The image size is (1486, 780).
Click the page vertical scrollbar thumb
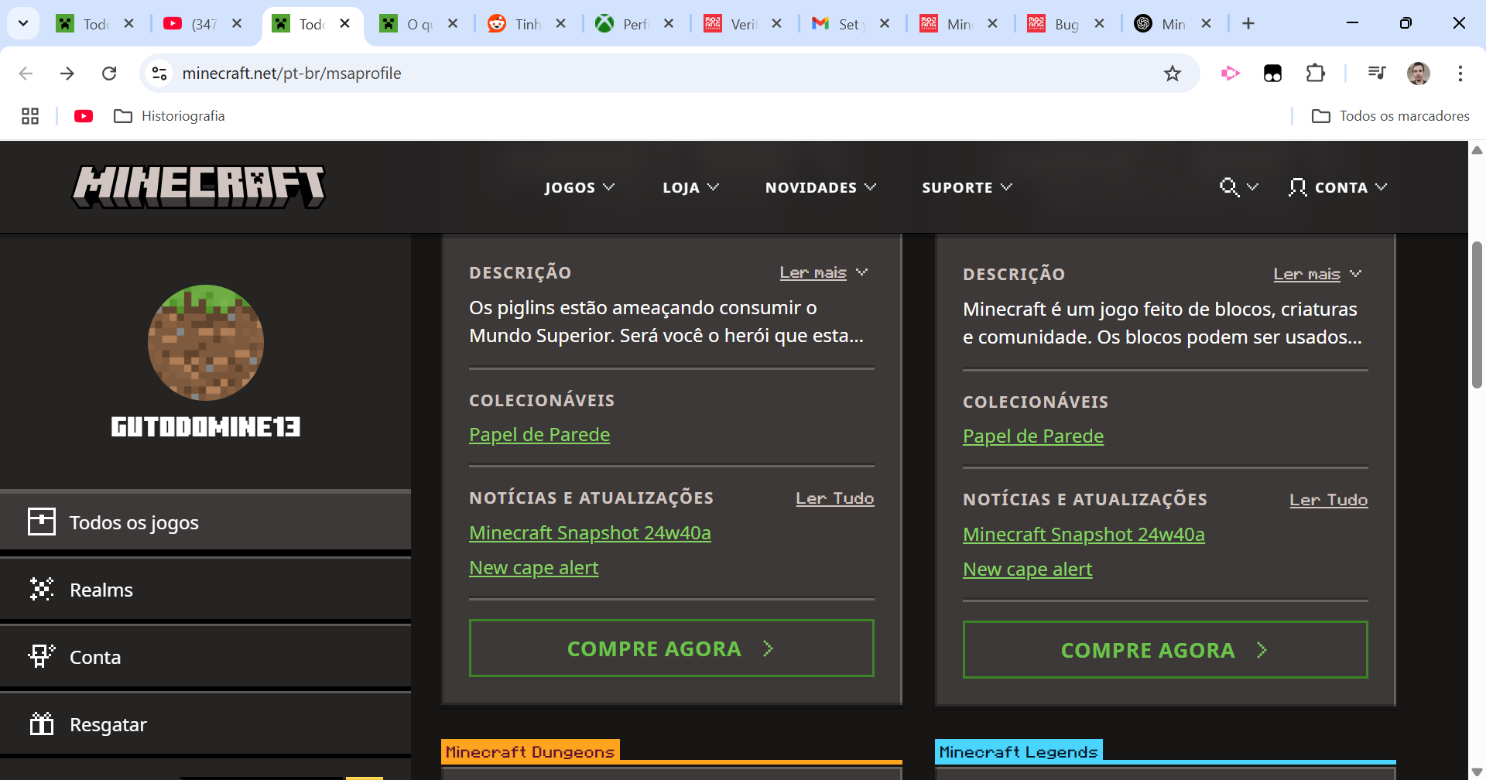(x=1477, y=315)
